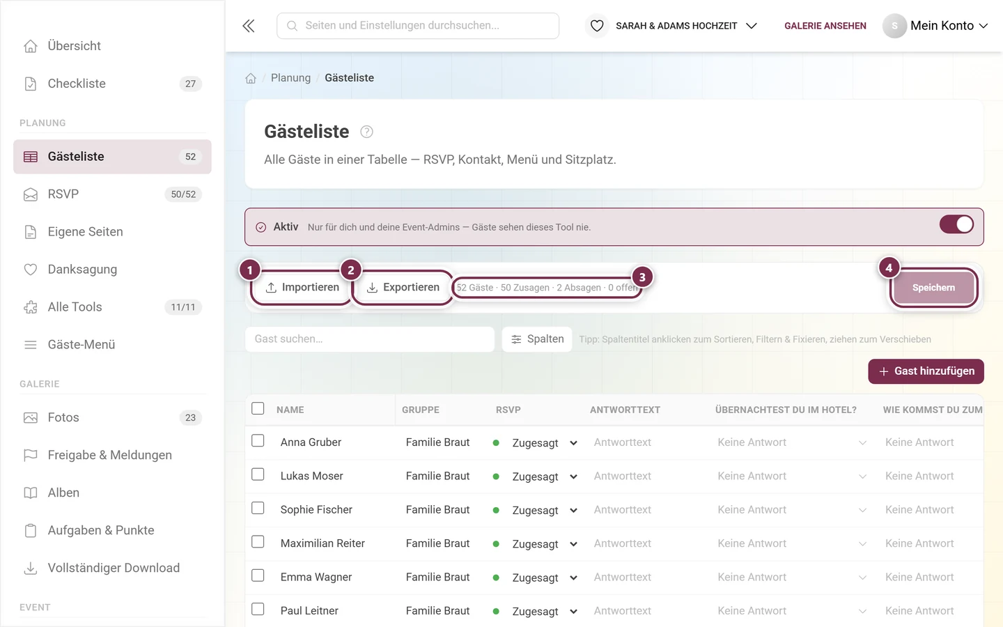The width and height of the screenshot is (1003, 627).
Task: Click the heart icon beside event name
Action: pos(597,26)
